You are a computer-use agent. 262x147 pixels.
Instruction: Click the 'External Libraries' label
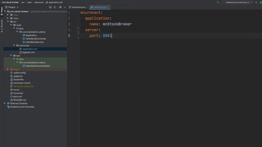pos(19,103)
